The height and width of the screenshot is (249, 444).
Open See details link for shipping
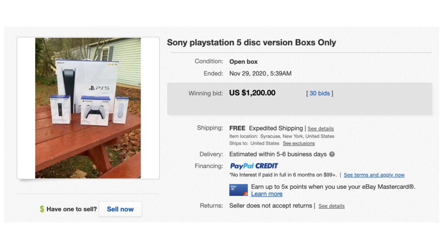(x=321, y=129)
